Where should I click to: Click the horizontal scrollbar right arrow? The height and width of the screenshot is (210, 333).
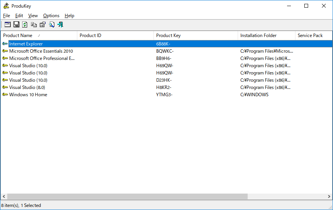click(x=329, y=196)
